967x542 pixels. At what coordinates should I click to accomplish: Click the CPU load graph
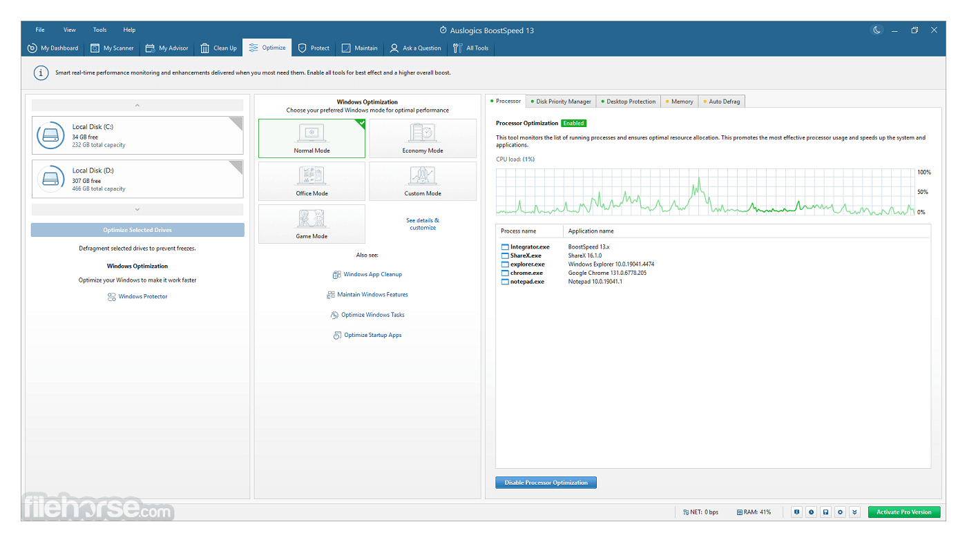[x=705, y=192]
